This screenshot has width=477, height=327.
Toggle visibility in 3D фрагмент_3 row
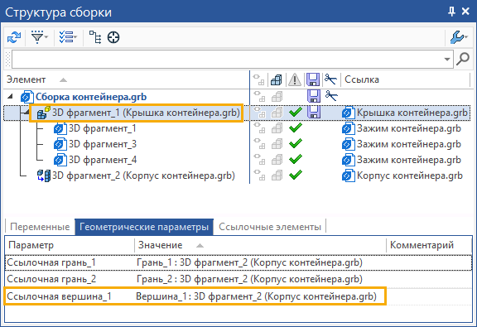point(259,144)
